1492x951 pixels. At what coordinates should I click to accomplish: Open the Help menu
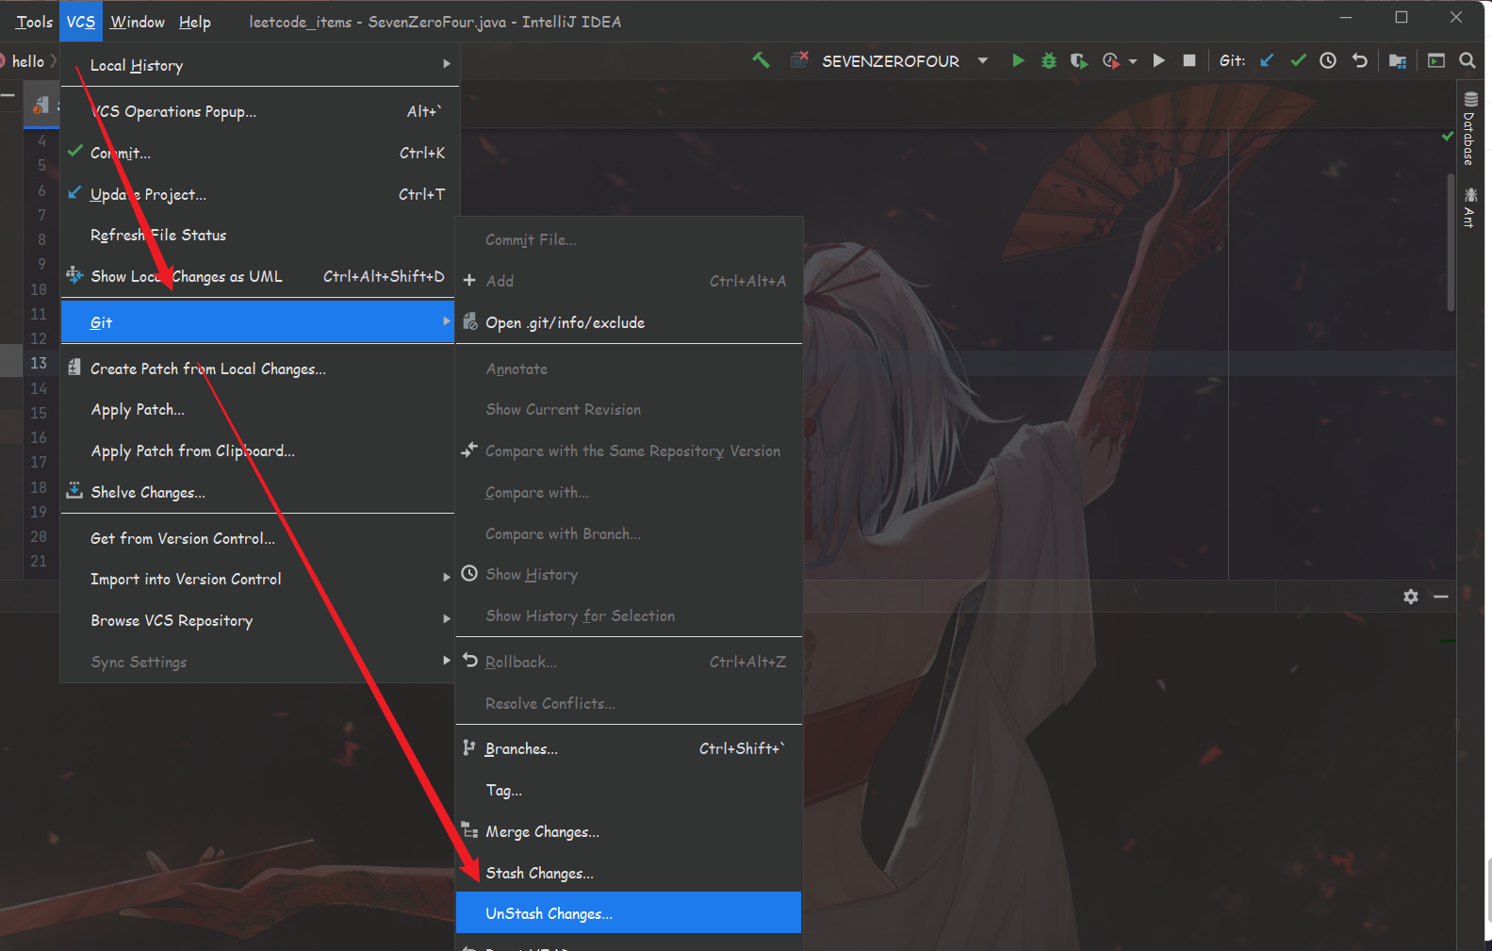(195, 22)
